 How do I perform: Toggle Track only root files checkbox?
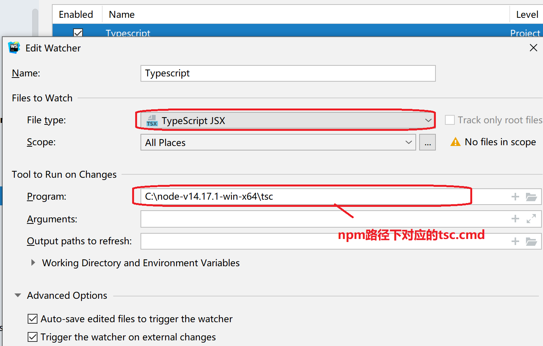pyautogui.click(x=449, y=120)
